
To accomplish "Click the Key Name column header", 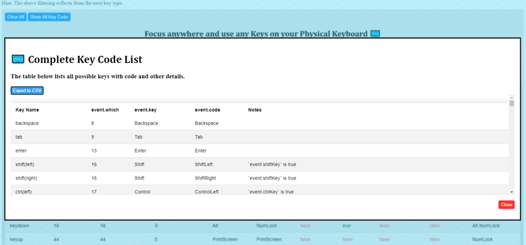I will coord(27,110).
